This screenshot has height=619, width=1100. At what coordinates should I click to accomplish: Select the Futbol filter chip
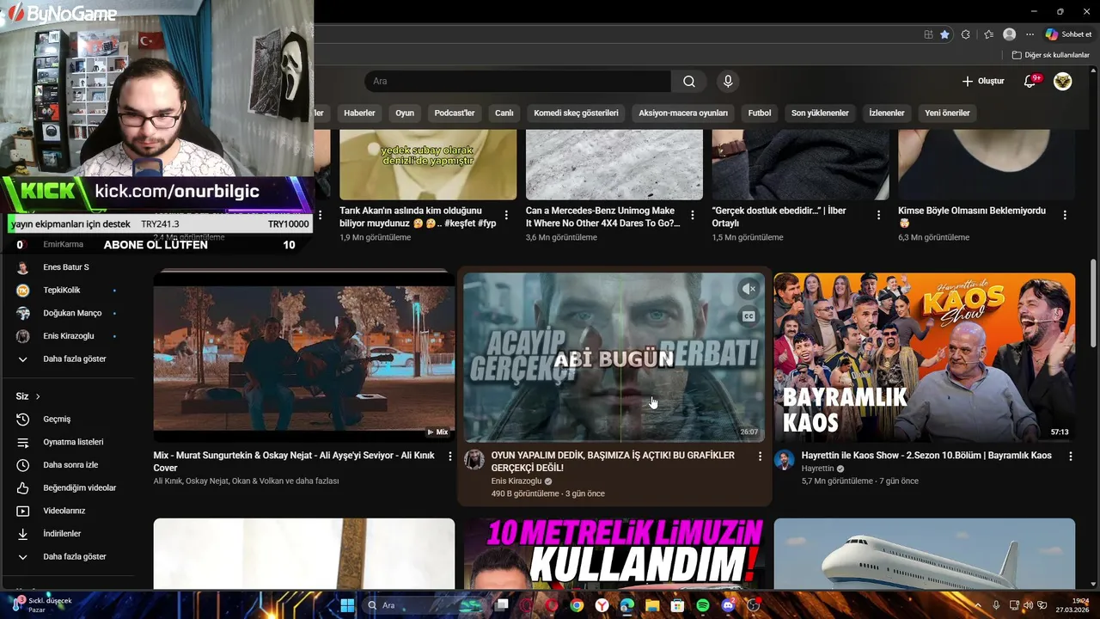point(760,113)
